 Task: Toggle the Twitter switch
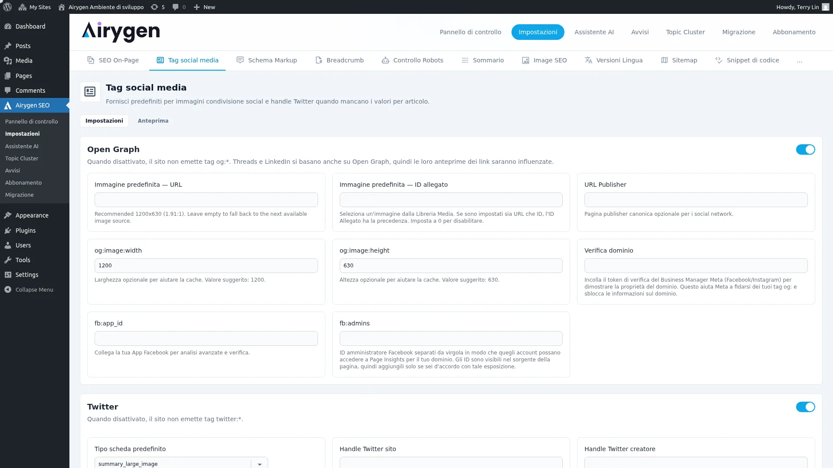[x=805, y=407]
